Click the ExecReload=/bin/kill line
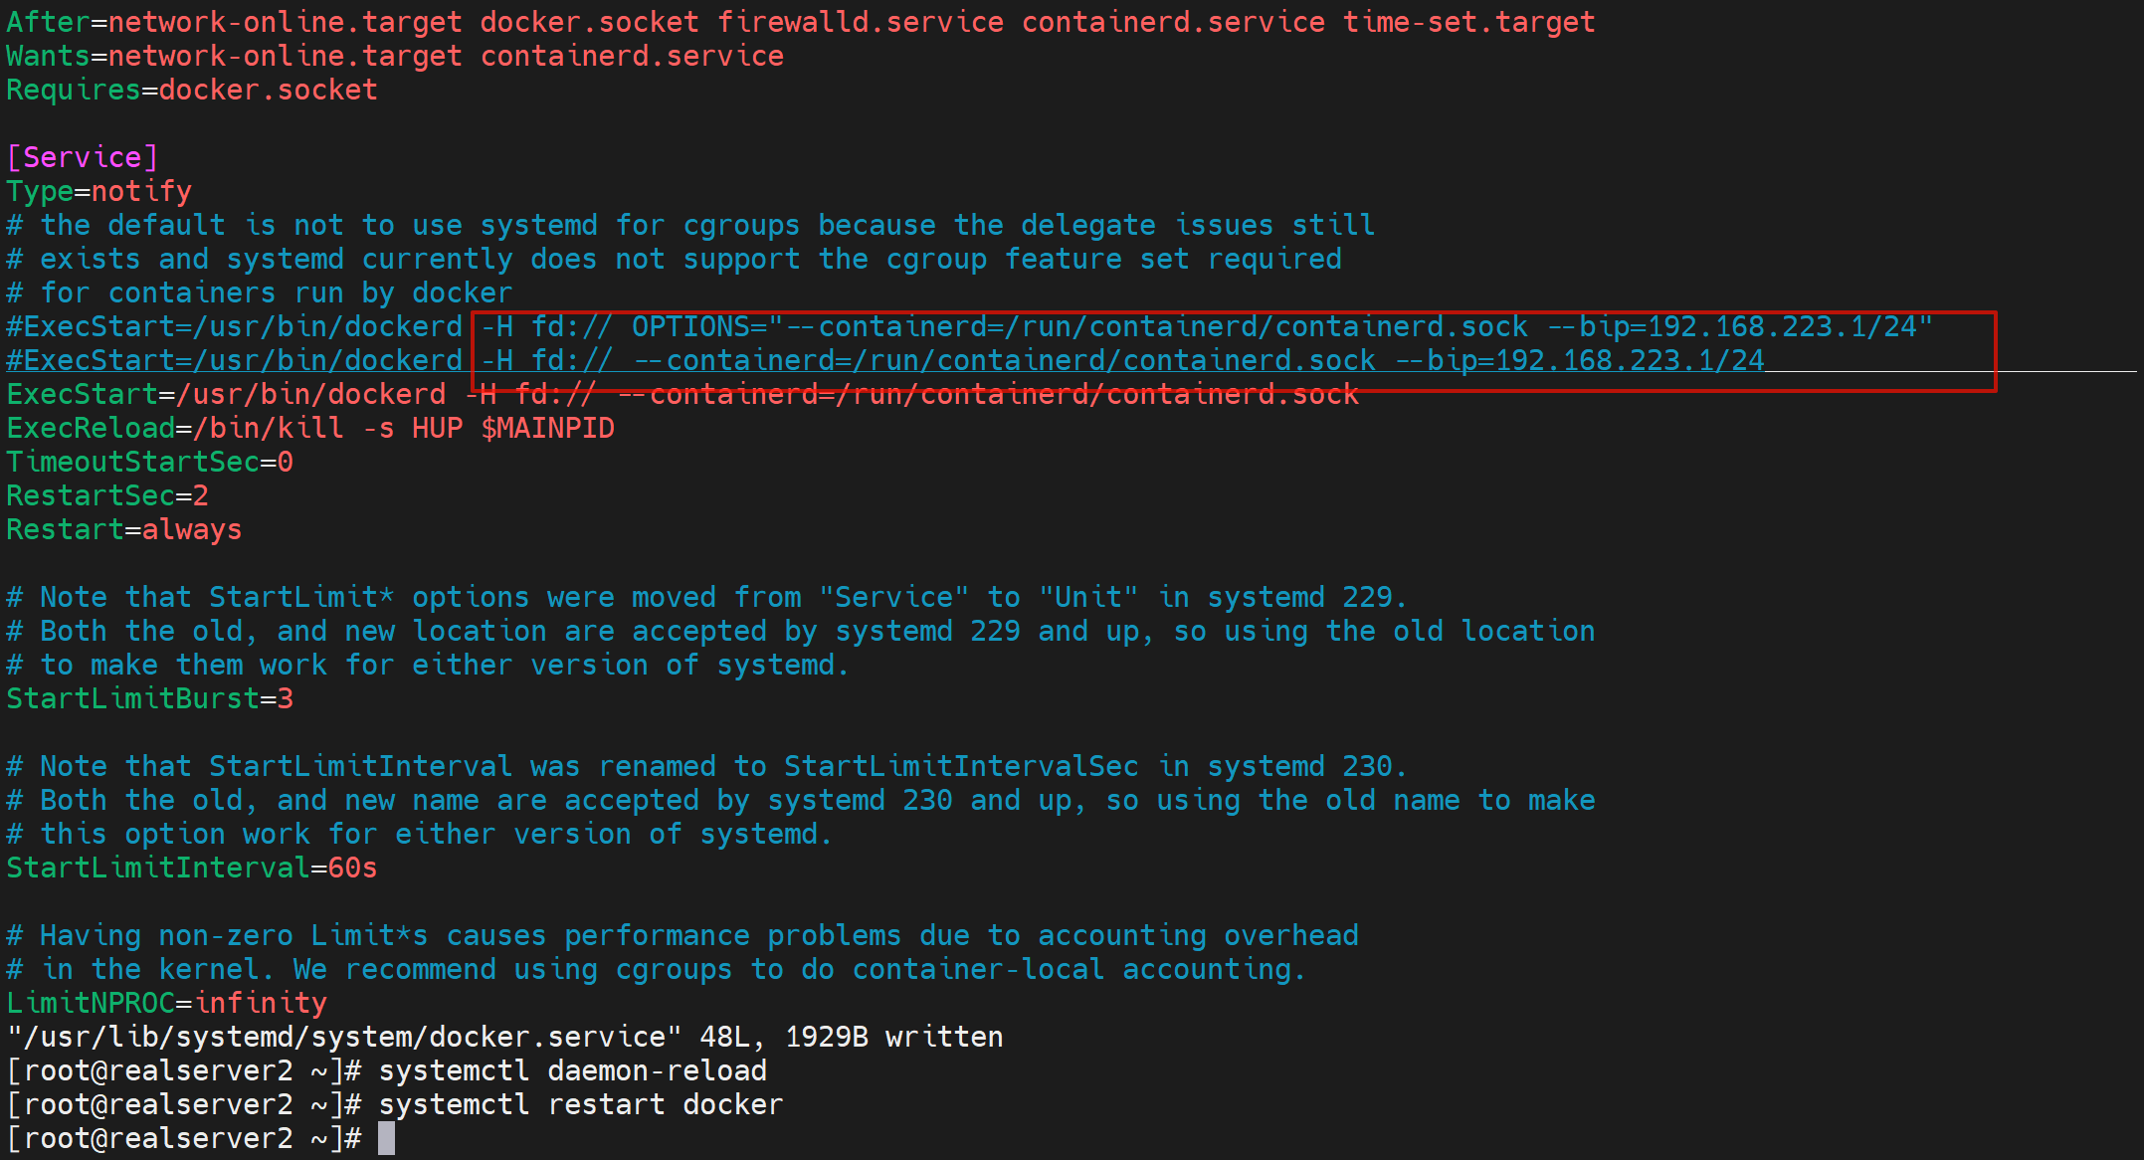Image resolution: width=2144 pixels, height=1160 pixels. [309, 429]
